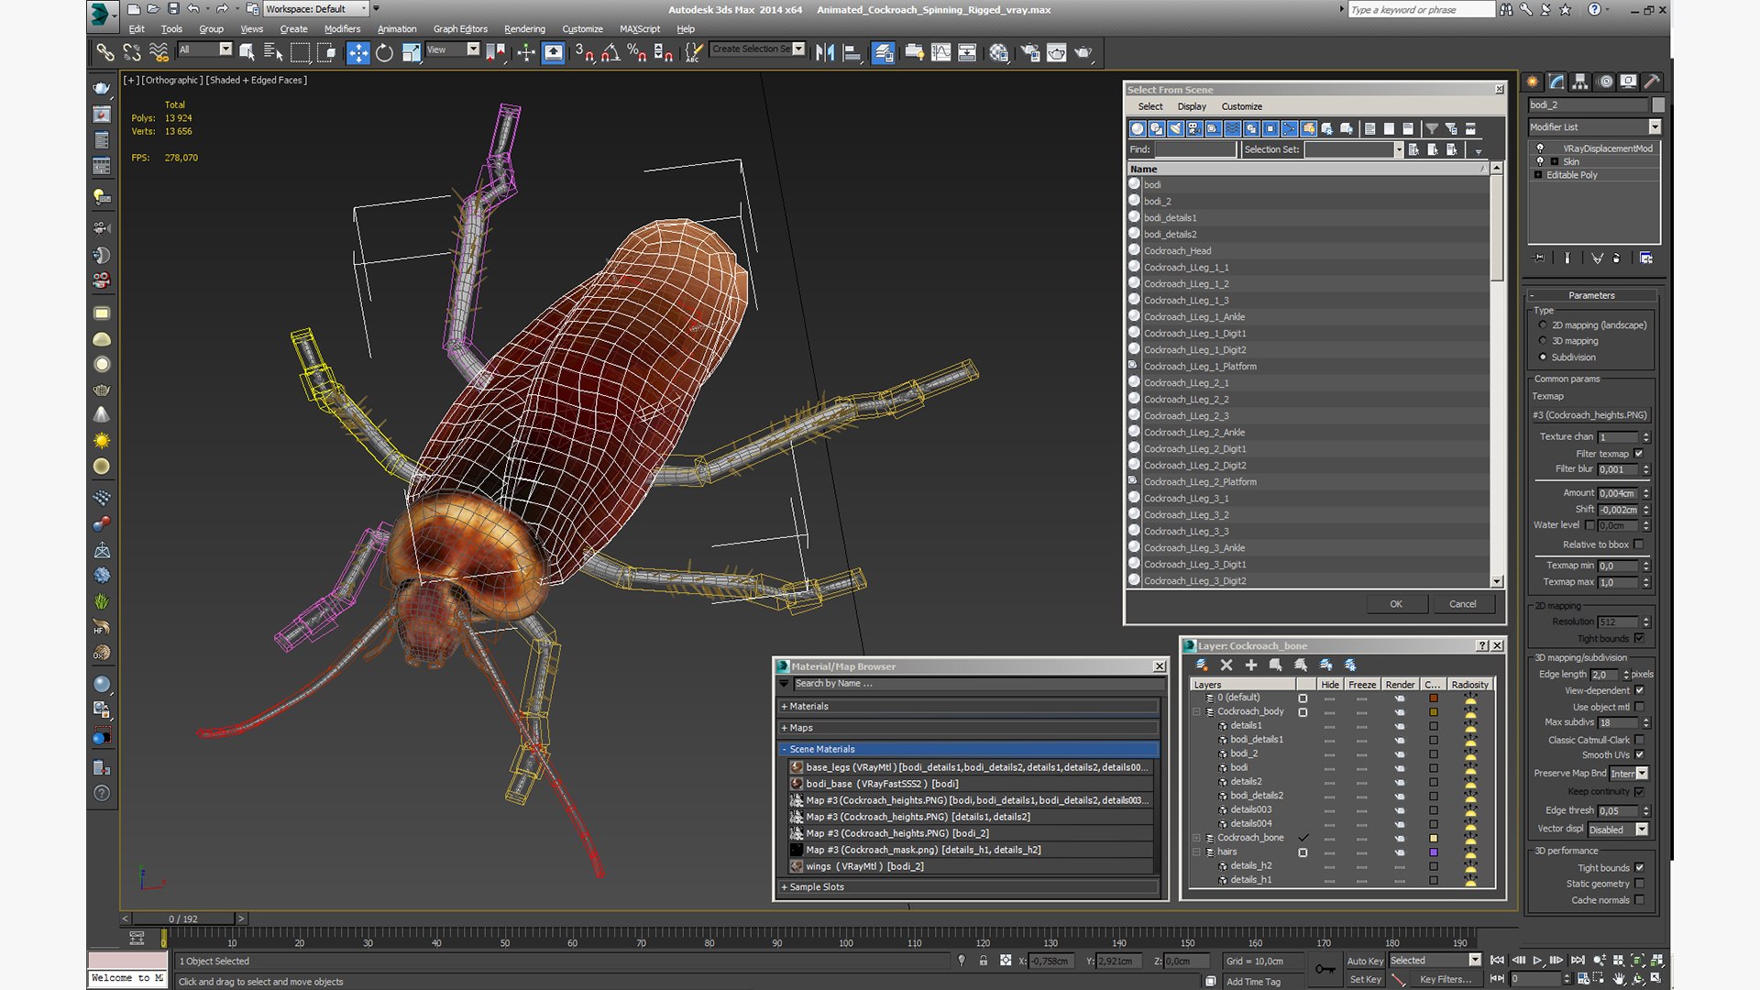Screen dimensions: 1760x990
Task: Open the Material Editor from main toolbar
Action: 998,52
